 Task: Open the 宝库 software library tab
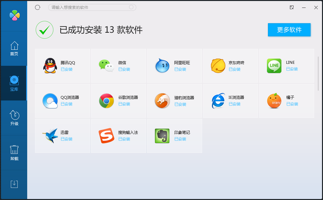[x=14, y=83]
